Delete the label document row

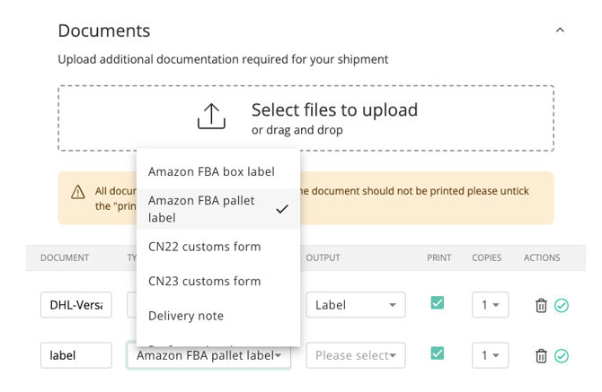[x=541, y=355]
